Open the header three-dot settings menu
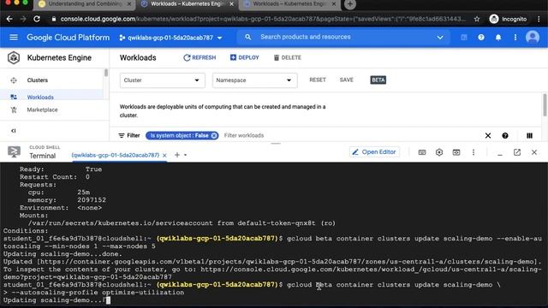The width and height of the screenshot is (548, 308). pyautogui.click(x=515, y=38)
